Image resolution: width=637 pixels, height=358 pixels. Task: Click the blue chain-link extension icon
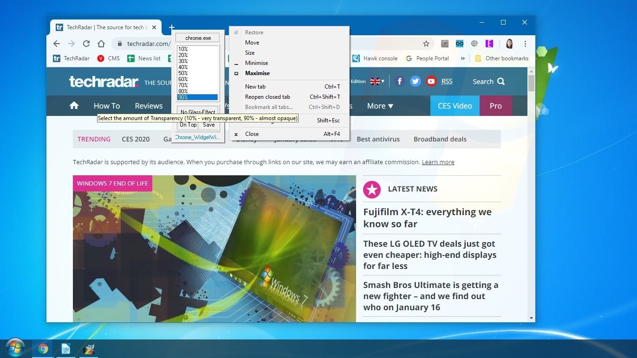[x=460, y=44]
